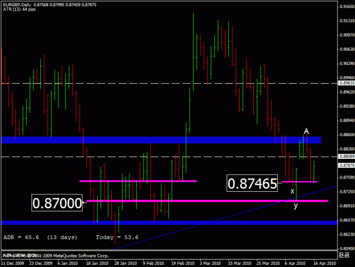Select the upper blue resistance band near 0.88600
This screenshot has height=267, width=355.
coord(161,140)
